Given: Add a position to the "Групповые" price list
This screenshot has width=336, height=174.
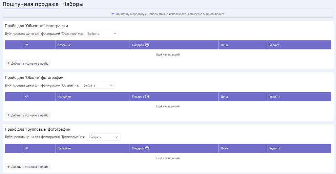Looking at the screenshot, I should 28,167.
